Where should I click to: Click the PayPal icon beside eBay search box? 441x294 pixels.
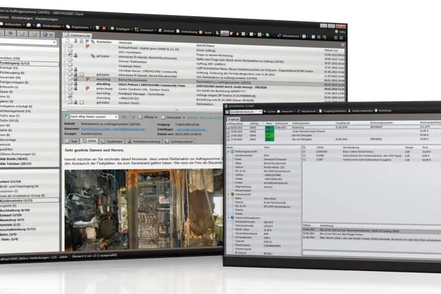point(66,116)
